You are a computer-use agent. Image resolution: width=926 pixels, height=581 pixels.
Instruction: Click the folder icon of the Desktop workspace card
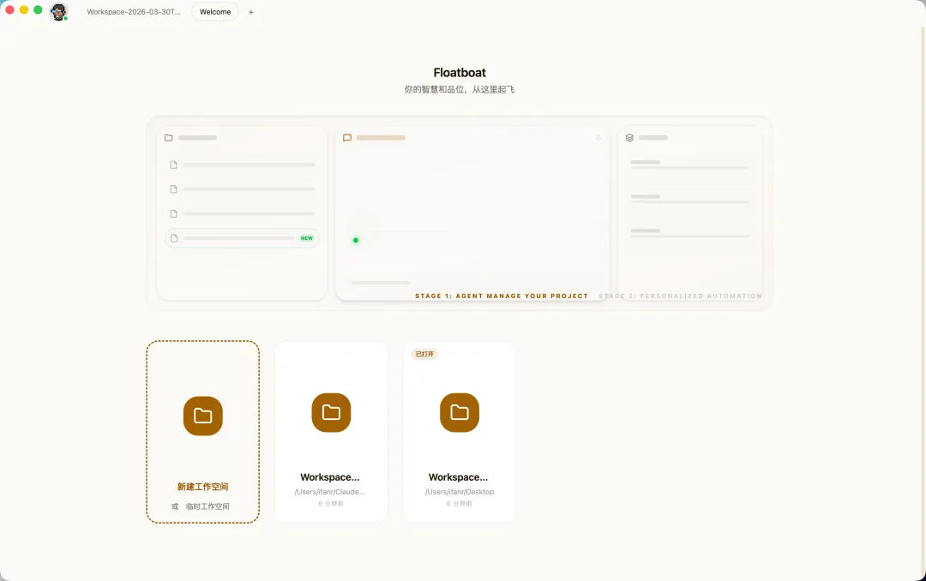point(460,412)
